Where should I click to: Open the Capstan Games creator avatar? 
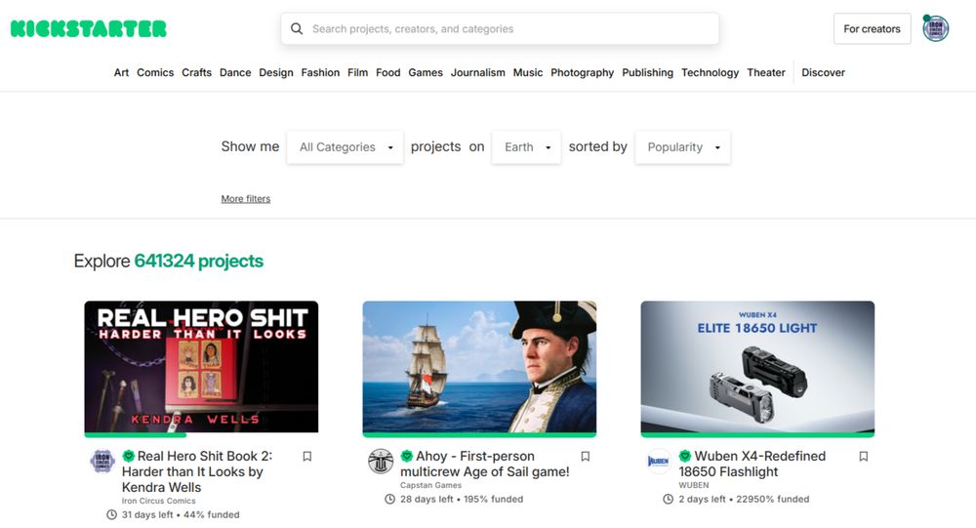click(381, 462)
